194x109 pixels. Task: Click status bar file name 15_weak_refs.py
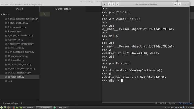[9, 103]
